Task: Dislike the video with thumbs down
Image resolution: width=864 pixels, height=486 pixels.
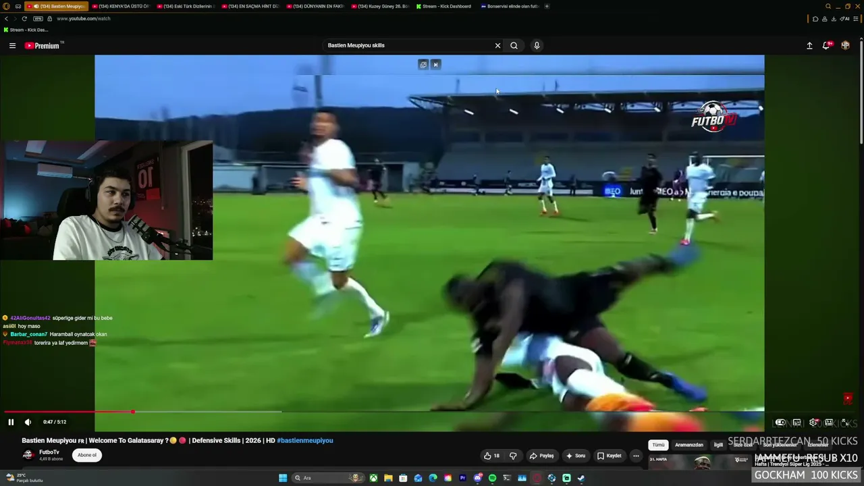Action: coord(513,456)
